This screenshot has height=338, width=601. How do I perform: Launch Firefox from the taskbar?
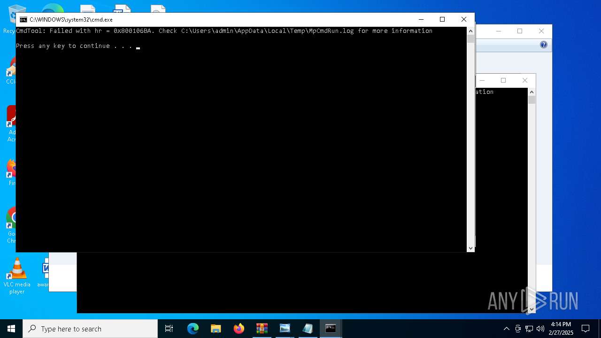(239, 329)
